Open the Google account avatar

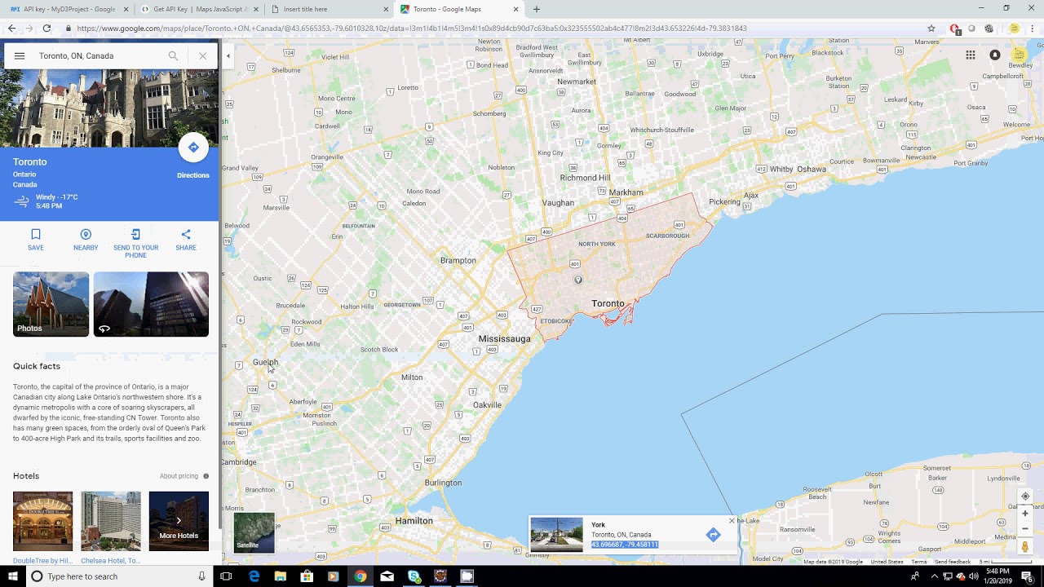1019,55
